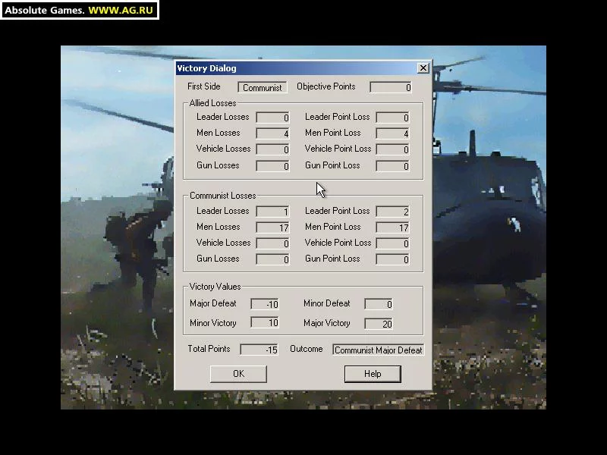Select Communist Leader Point Loss field
The image size is (607, 455).
pos(392,212)
